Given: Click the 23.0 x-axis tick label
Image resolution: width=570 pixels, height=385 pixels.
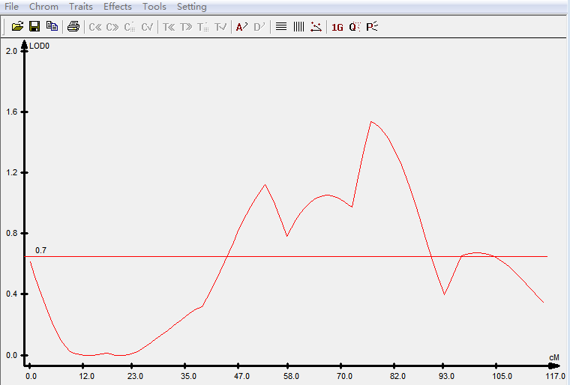Looking at the screenshot, I should click(x=135, y=376).
